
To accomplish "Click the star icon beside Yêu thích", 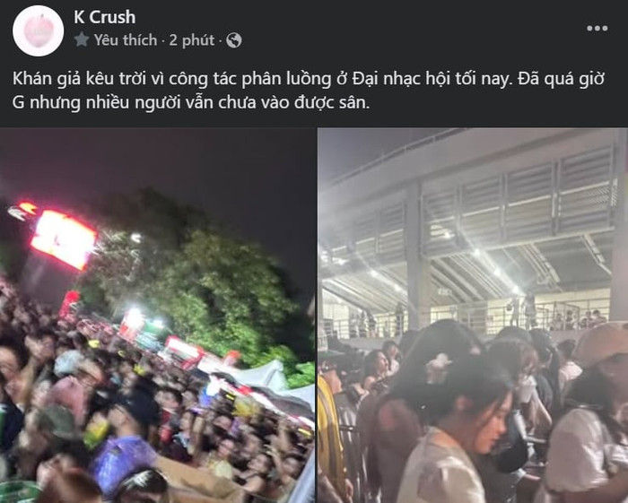I will (82, 40).
